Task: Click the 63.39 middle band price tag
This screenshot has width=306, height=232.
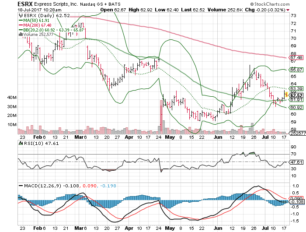Action: (296, 89)
